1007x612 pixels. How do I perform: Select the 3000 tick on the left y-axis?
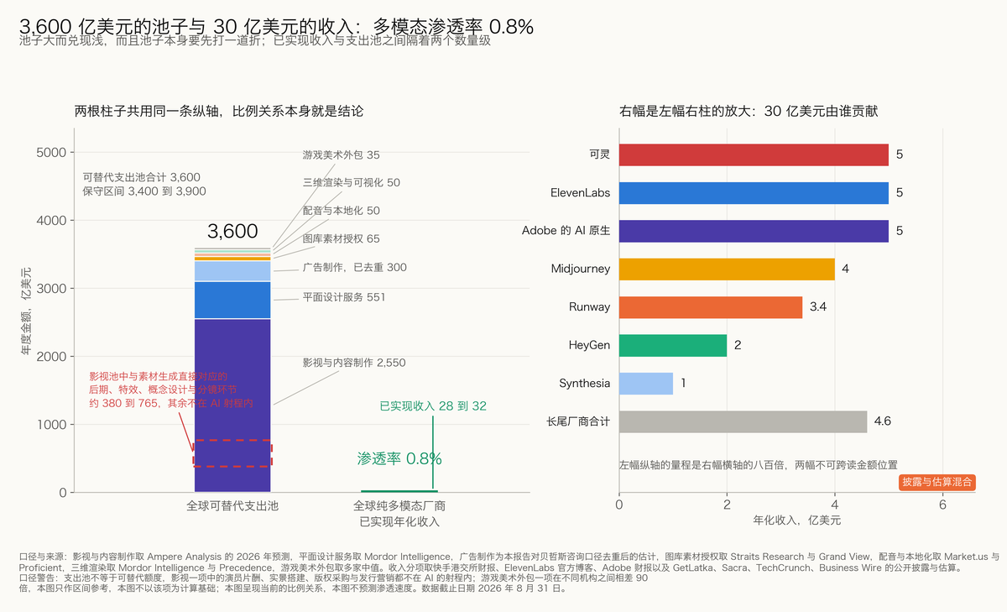pyautogui.click(x=52, y=289)
